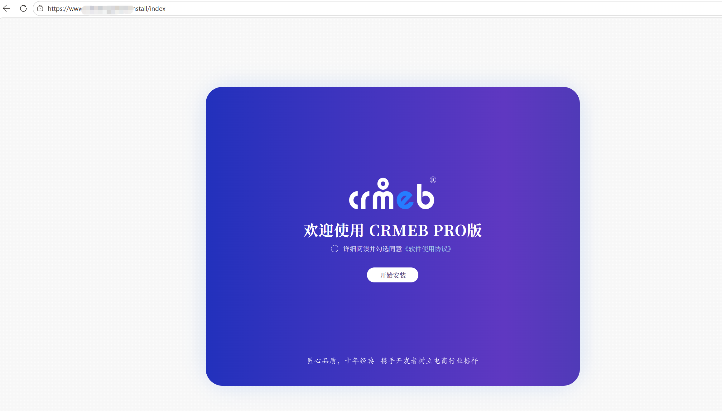Image resolution: width=722 pixels, height=411 pixels.
Task: Reload the page with the refresh icon
Action: [23, 8]
